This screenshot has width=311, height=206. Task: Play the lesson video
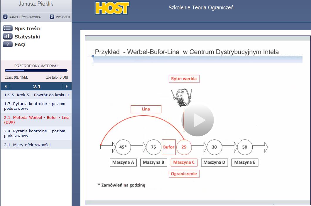point(197,120)
